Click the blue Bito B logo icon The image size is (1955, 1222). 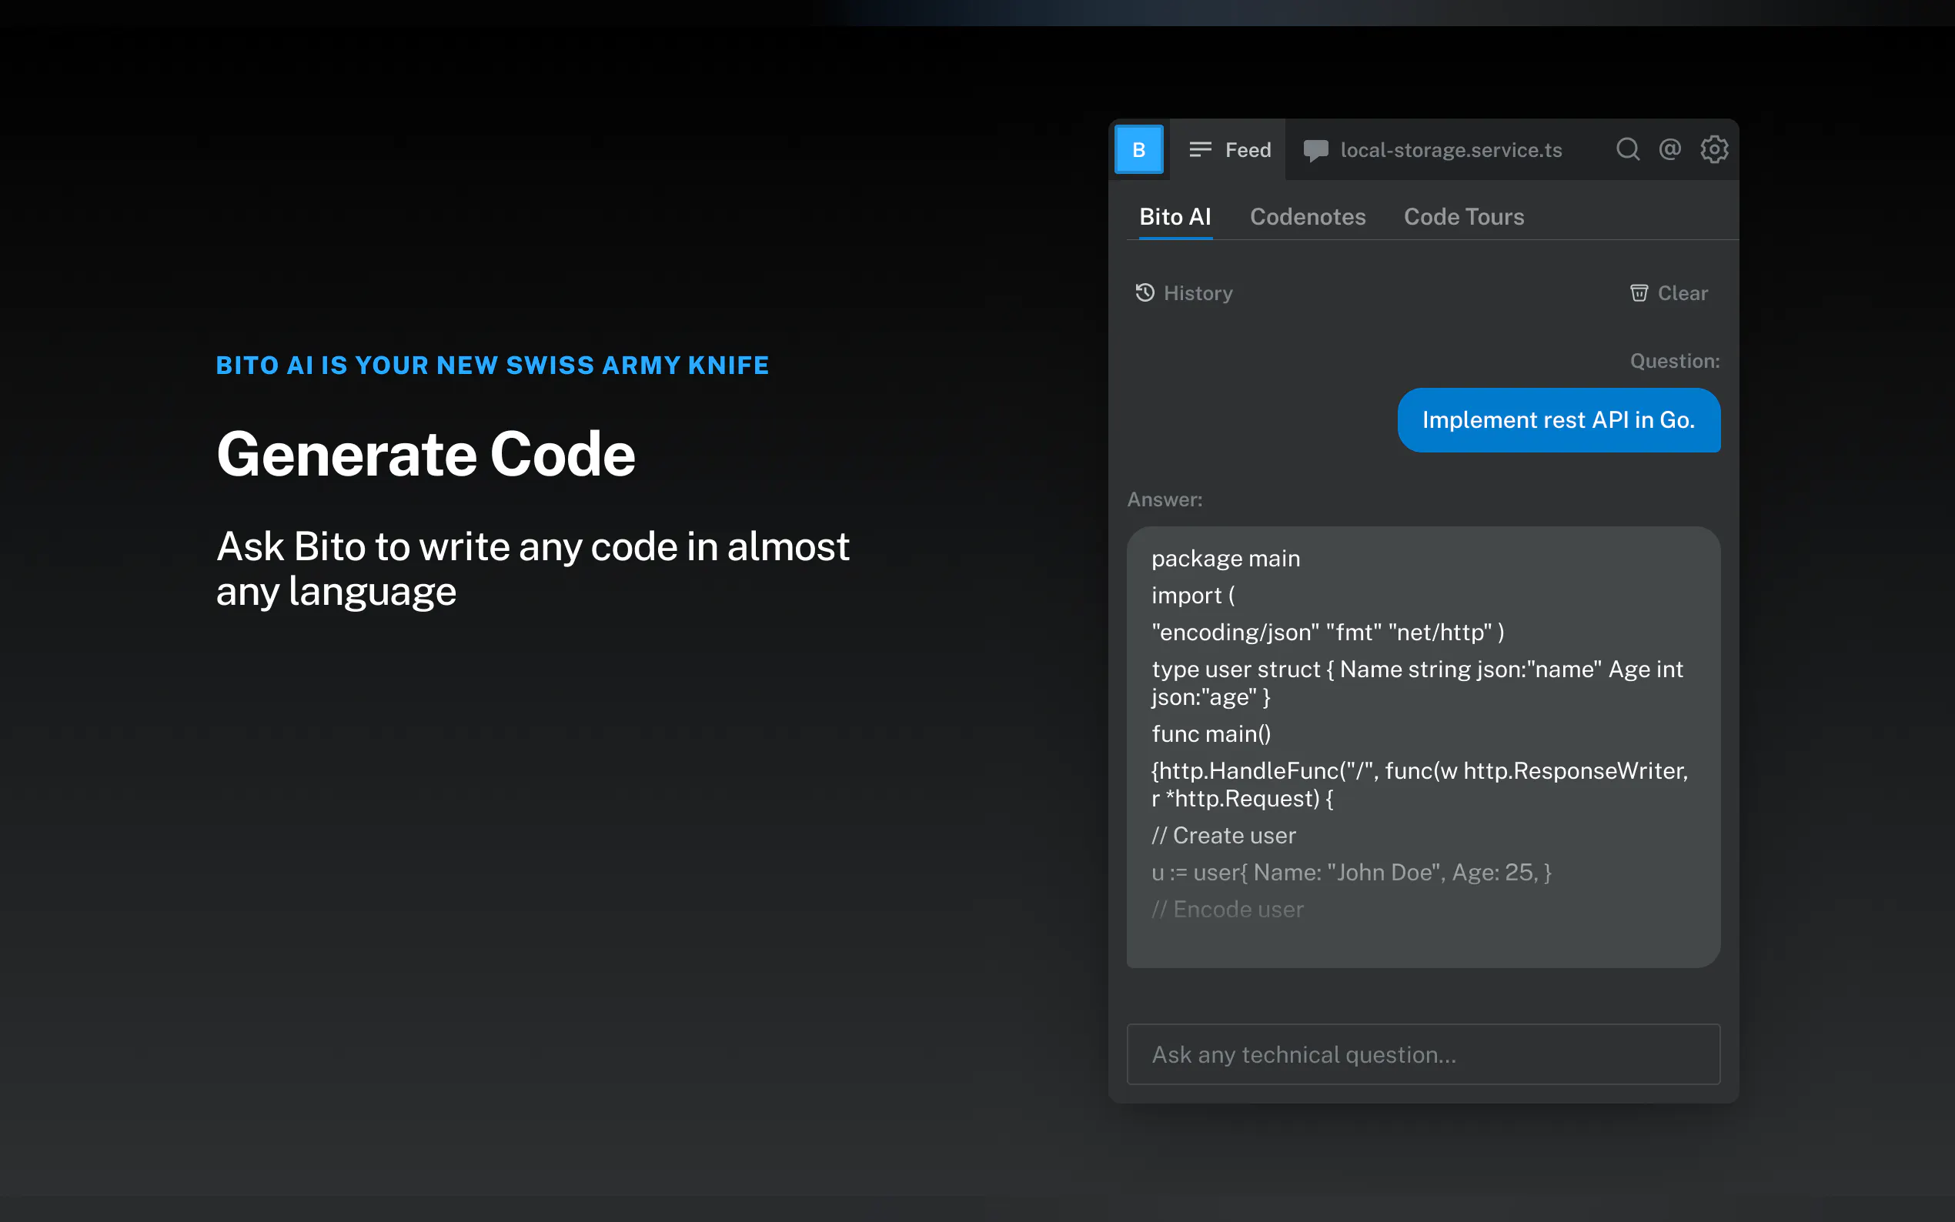pyautogui.click(x=1138, y=149)
